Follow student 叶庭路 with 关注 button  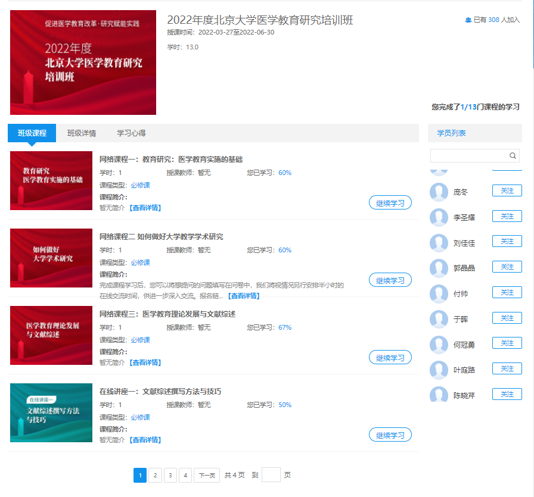click(x=507, y=369)
